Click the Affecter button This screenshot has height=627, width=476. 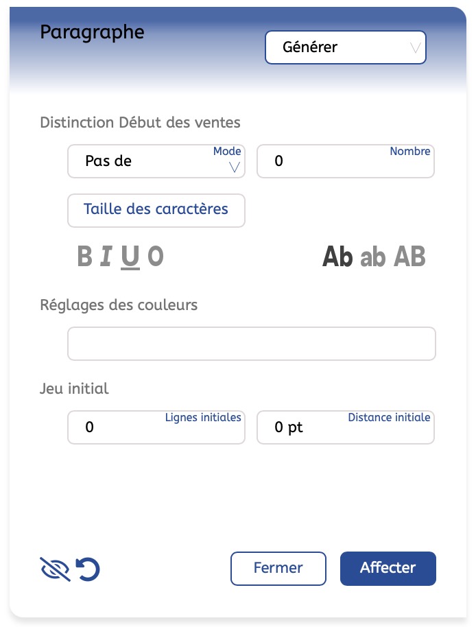click(x=388, y=568)
